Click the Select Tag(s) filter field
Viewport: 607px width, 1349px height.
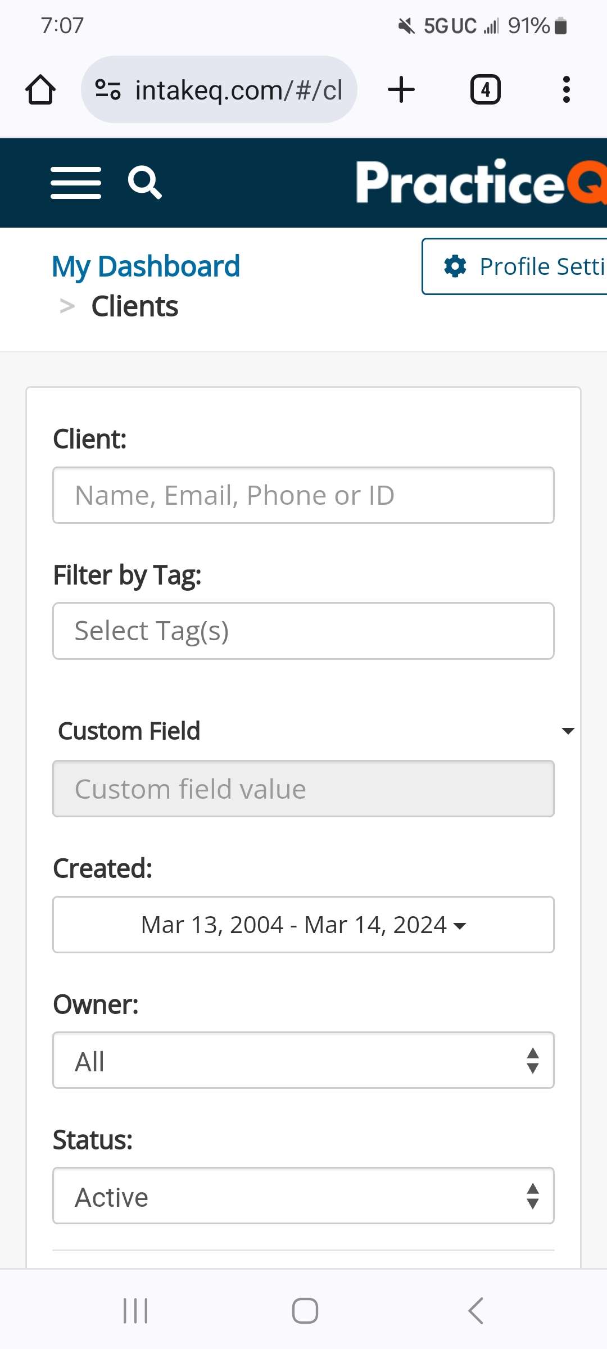pyautogui.click(x=303, y=631)
